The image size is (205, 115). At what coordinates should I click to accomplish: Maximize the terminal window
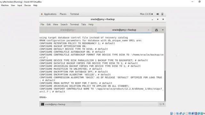[x=158, y=19]
